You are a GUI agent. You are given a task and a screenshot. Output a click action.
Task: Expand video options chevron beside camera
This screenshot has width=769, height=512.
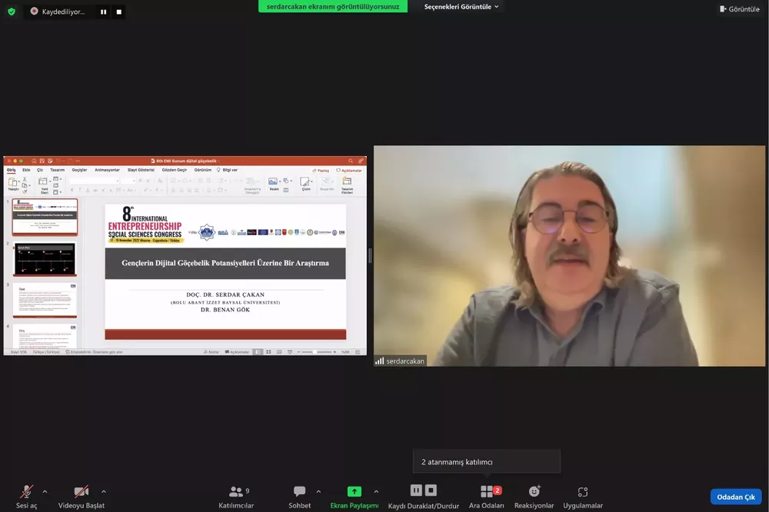(x=104, y=491)
